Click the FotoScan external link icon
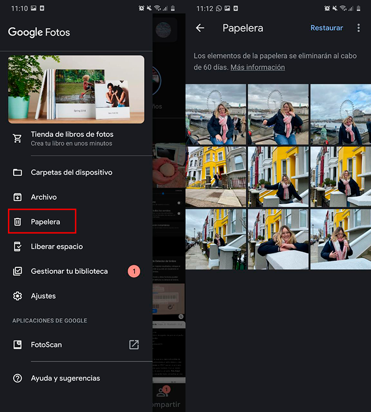 point(134,345)
